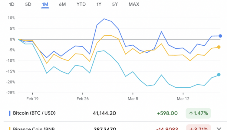The height and width of the screenshot is (130, 227).
Task: Click the yellow Binance Coin endpoint dot
Action: tap(219, 47)
